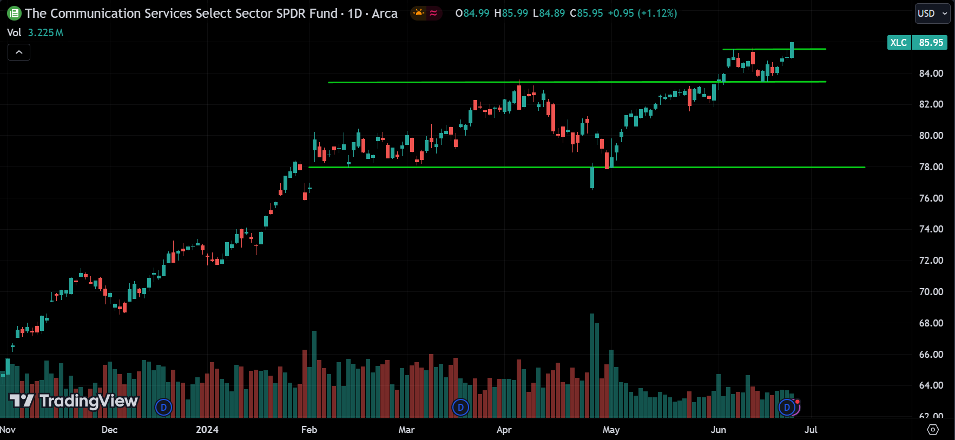This screenshot has width=955, height=440.
Task: Click the dividend D marker in late June
Action: coord(787,407)
